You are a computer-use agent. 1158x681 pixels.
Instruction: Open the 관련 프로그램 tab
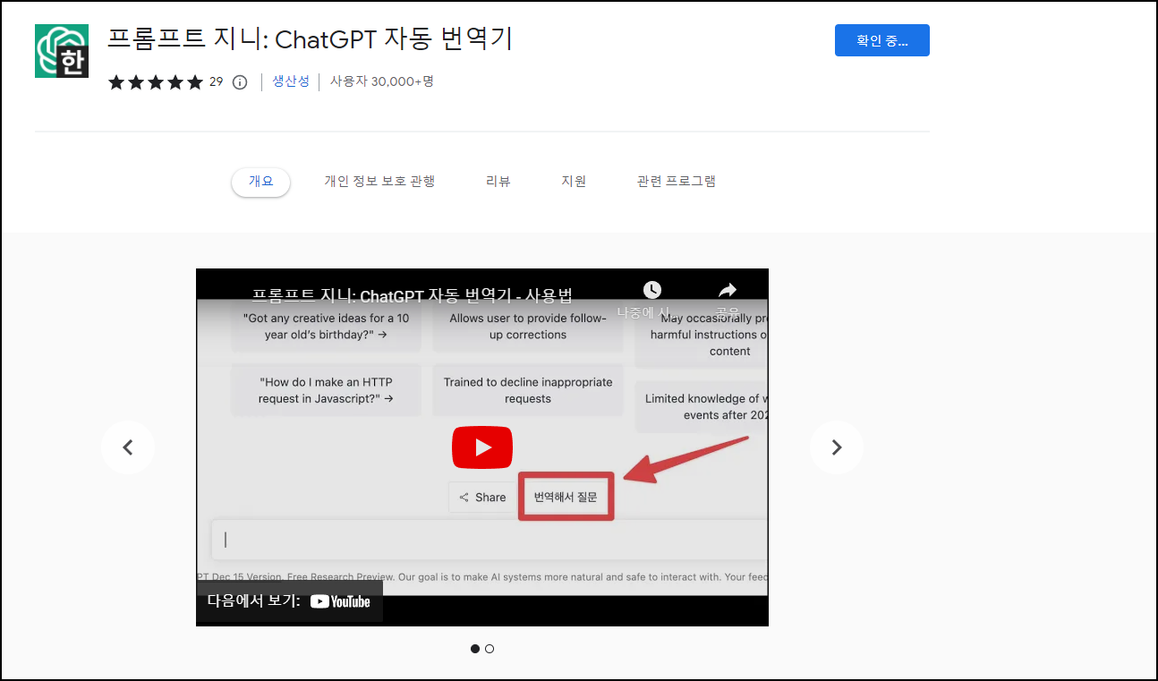677,182
